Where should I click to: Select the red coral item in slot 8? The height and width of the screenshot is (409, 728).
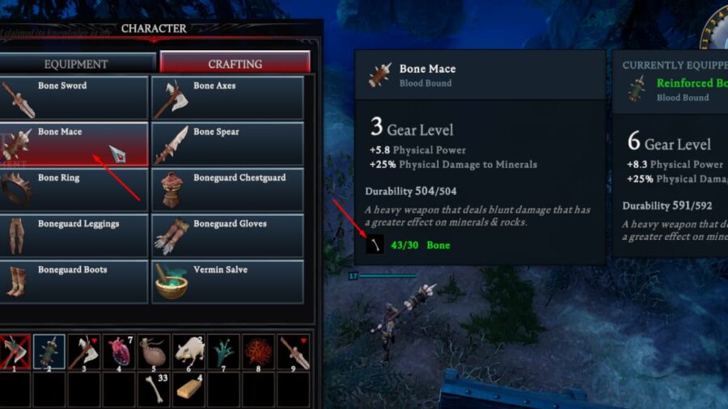coord(258,352)
